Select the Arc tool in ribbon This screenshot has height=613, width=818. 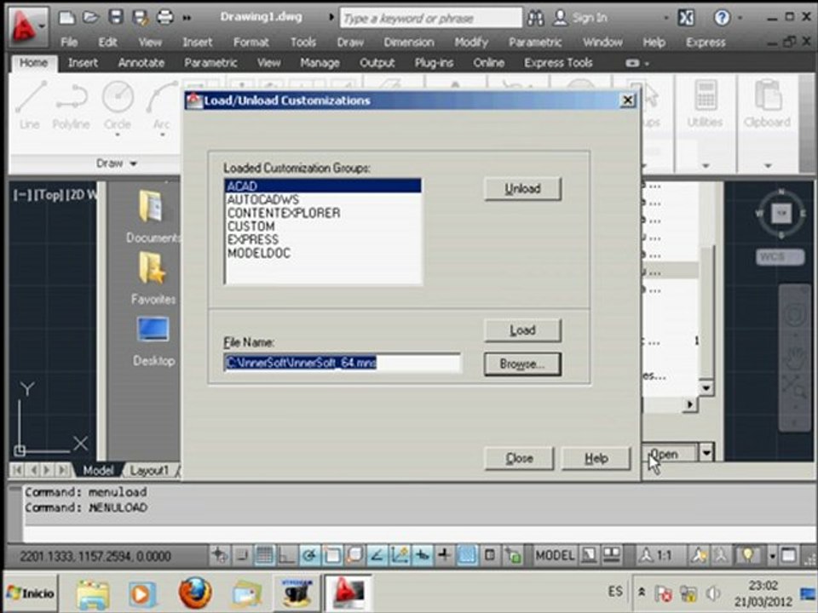[x=162, y=104]
